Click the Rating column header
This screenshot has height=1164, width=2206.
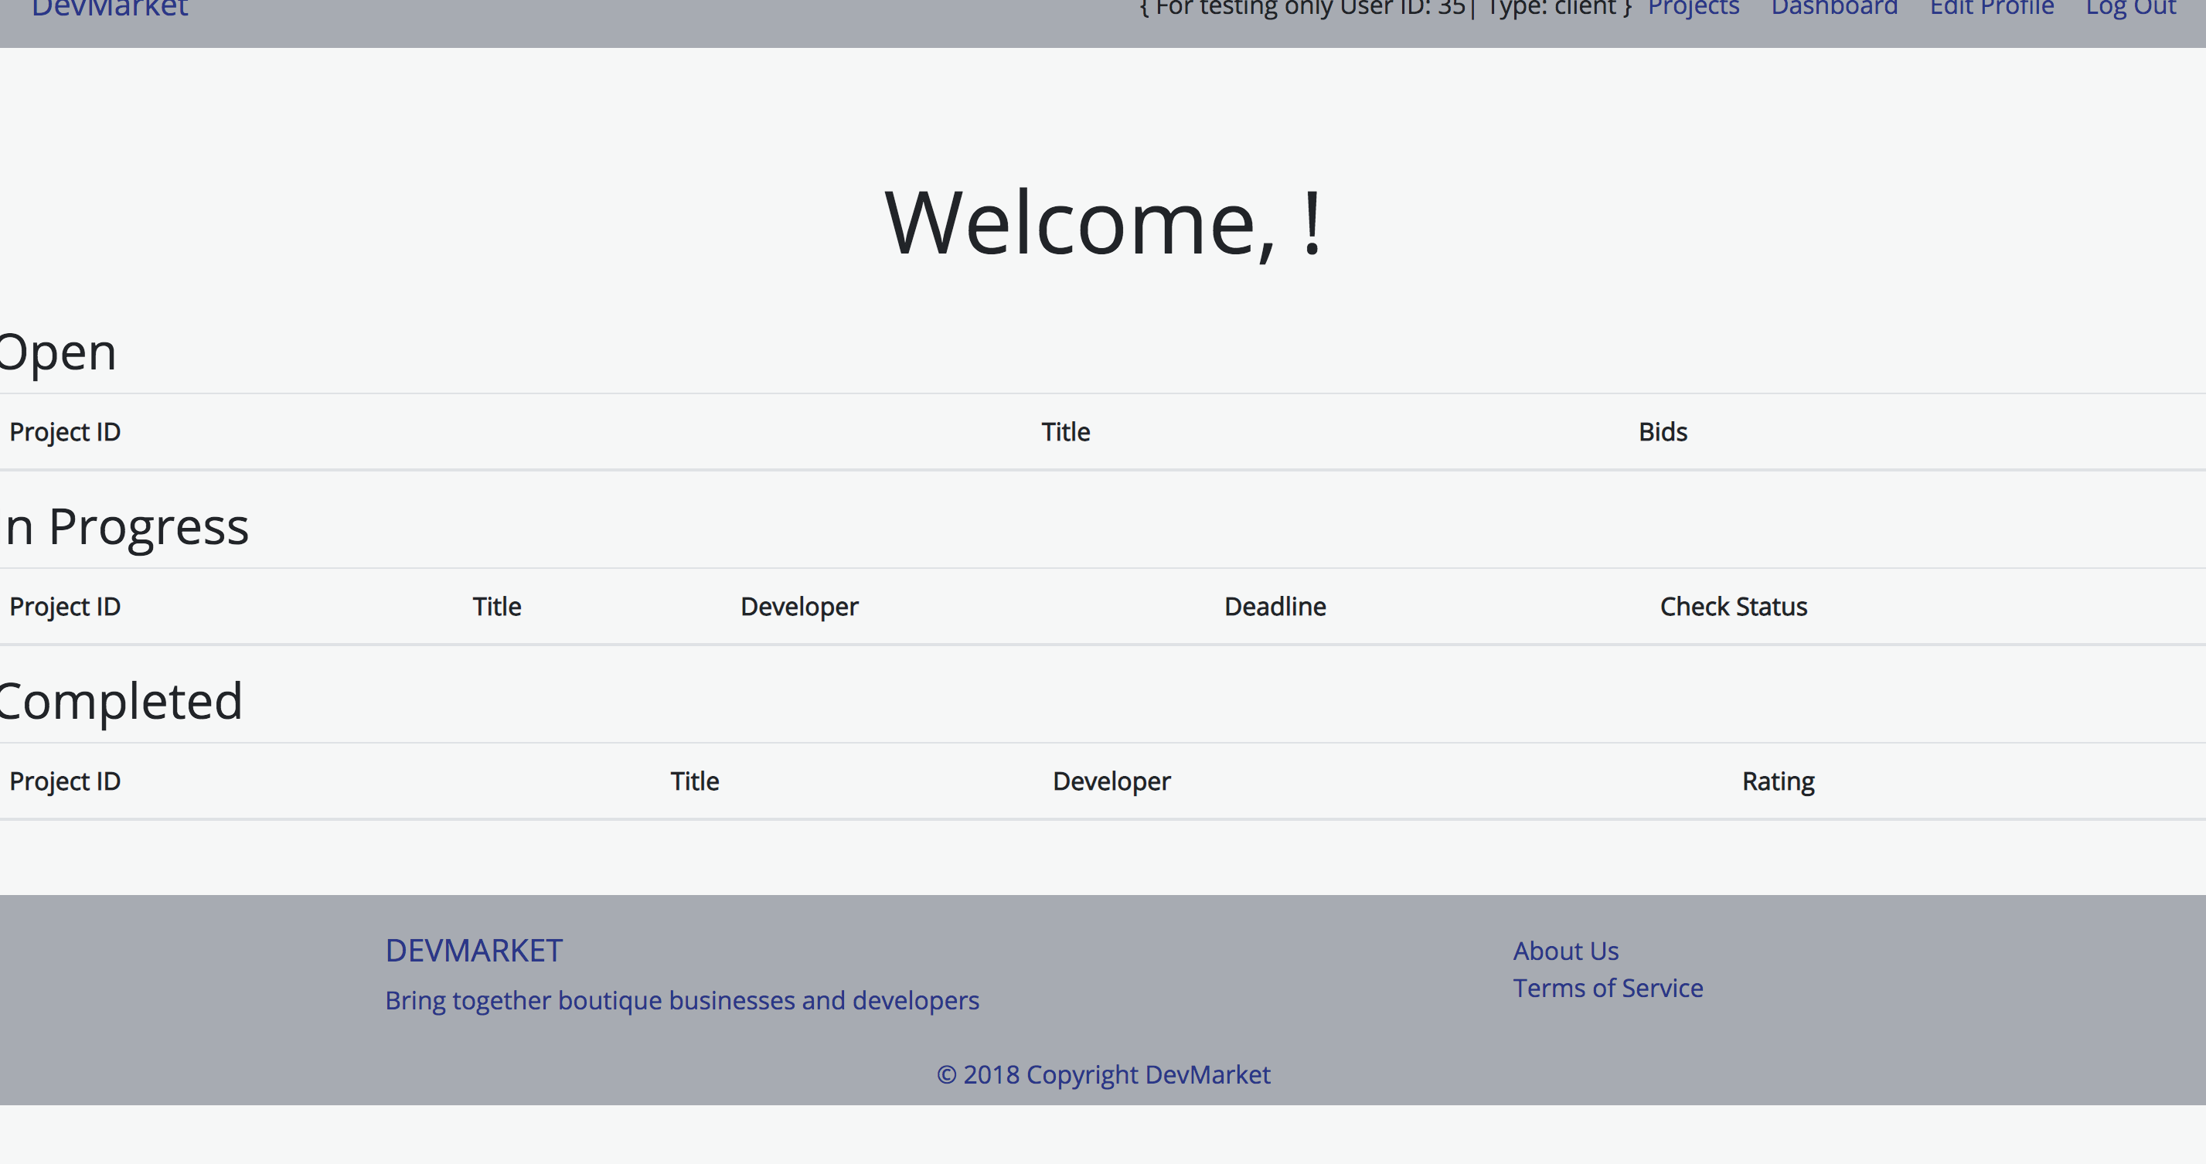pos(1778,781)
